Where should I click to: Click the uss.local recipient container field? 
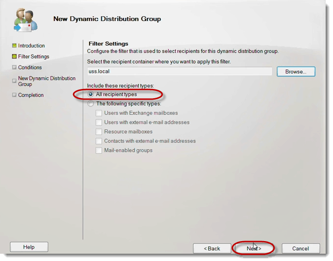point(179,71)
